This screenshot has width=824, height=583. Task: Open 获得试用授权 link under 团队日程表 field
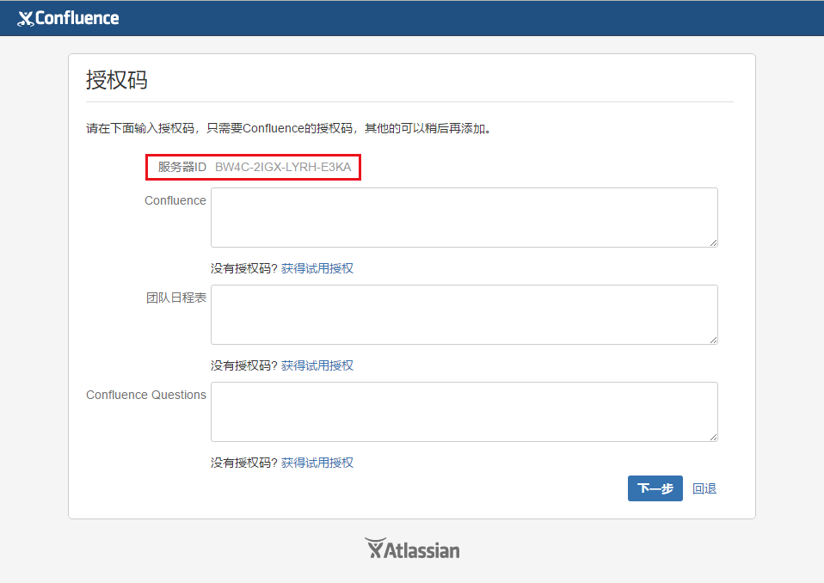pyautogui.click(x=317, y=365)
